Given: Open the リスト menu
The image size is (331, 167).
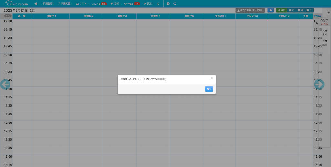Looking at the screenshot, I should coord(82,4).
